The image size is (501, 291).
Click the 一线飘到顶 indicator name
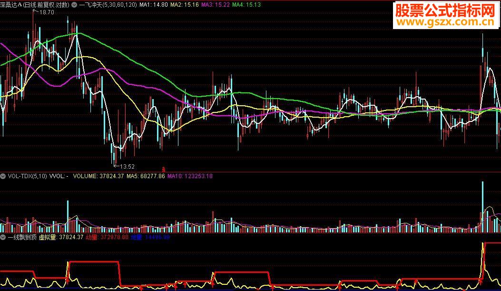click(22, 237)
